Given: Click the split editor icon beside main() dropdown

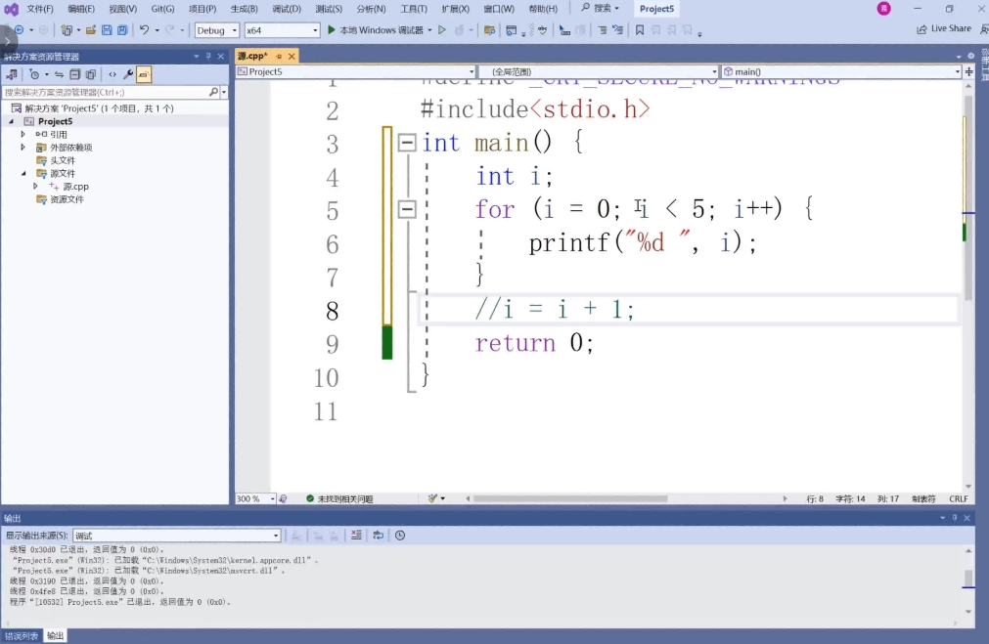Looking at the screenshot, I should (968, 72).
